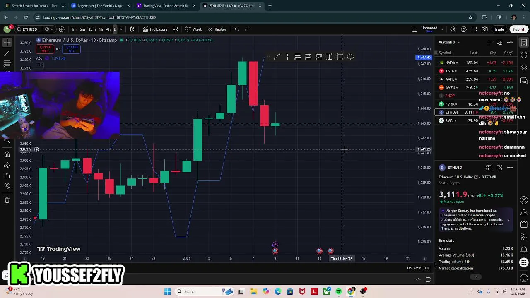The height and width of the screenshot is (298, 530).
Task: Select the 5m timeframe
Action: pyautogui.click(x=82, y=29)
